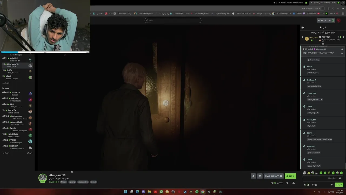Open emoji picker in chat input
Screen dimensions: 346x195
click(x=340, y=178)
